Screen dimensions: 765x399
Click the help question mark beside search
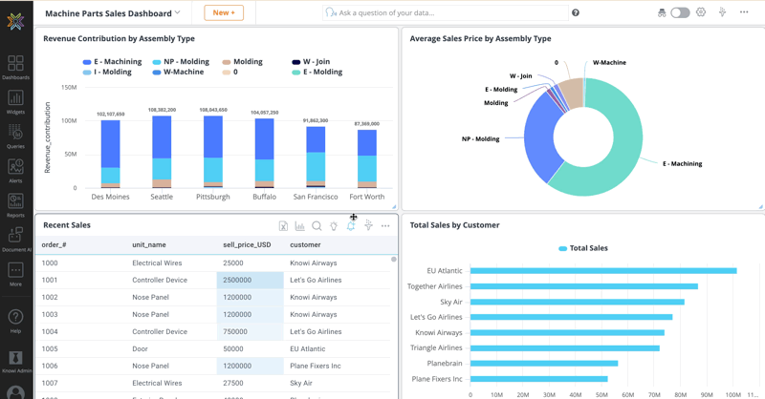pyautogui.click(x=576, y=12)
